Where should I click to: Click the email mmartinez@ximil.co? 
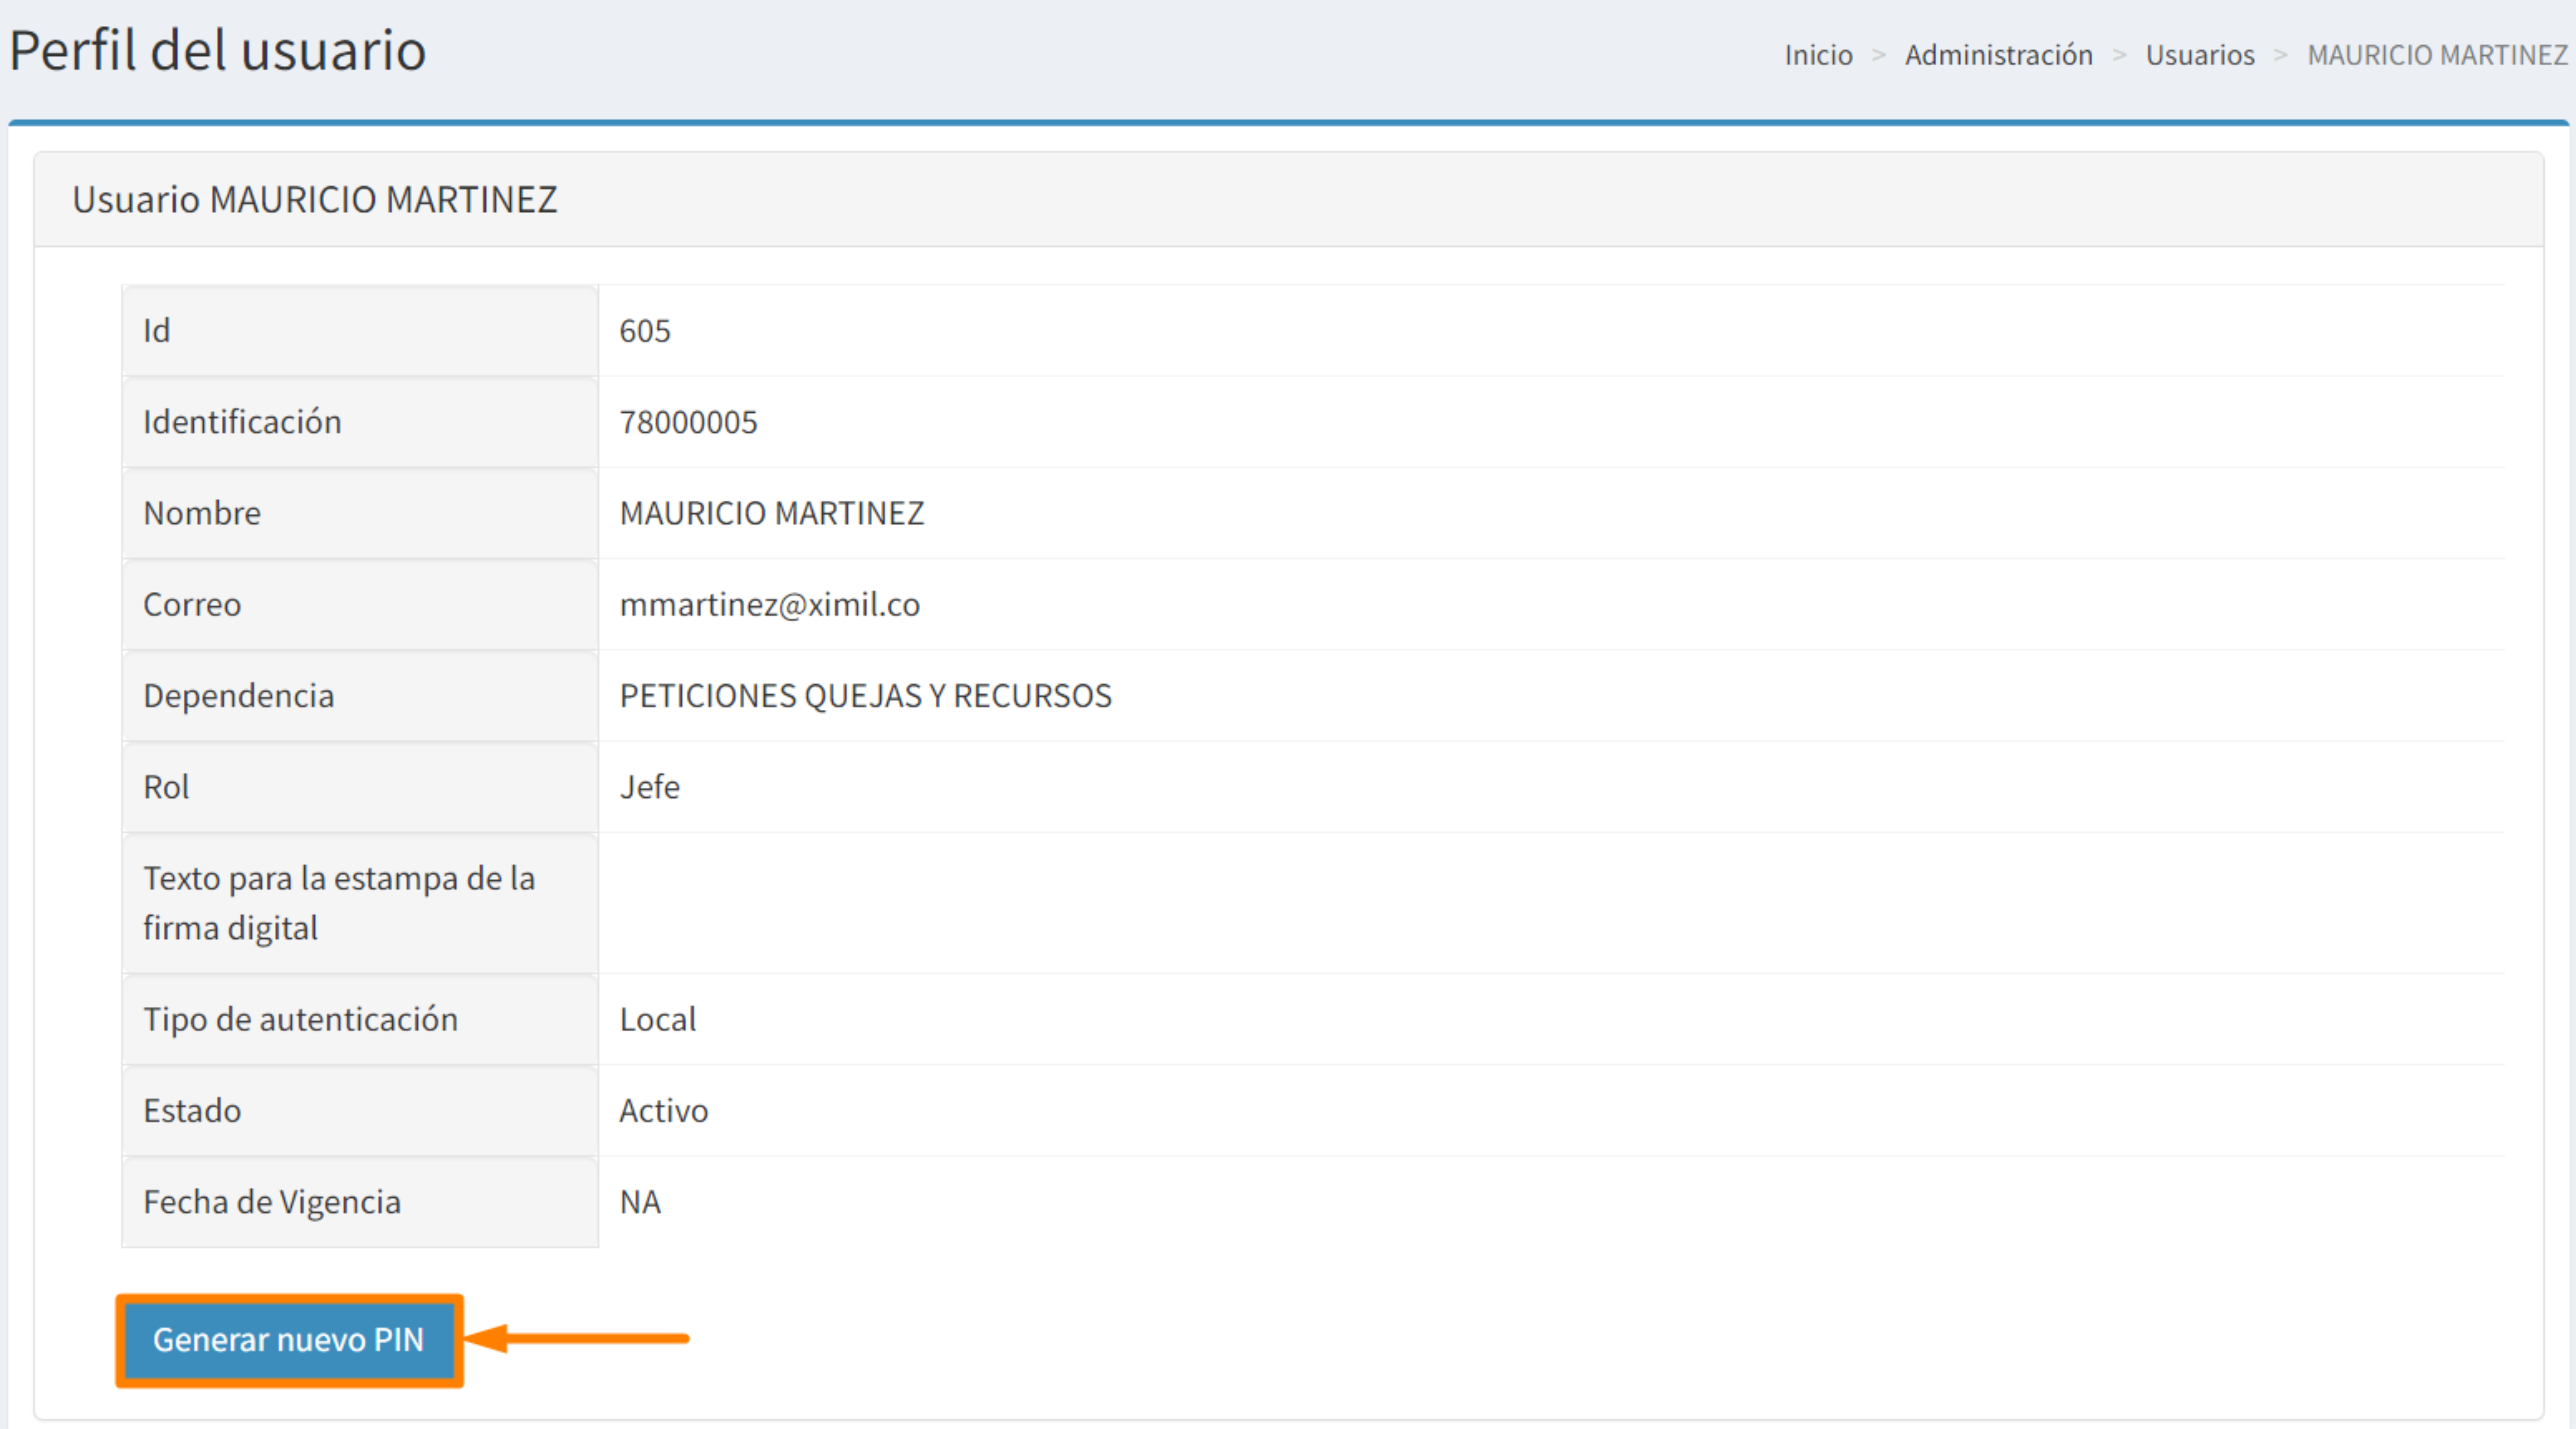click(769, 604)
